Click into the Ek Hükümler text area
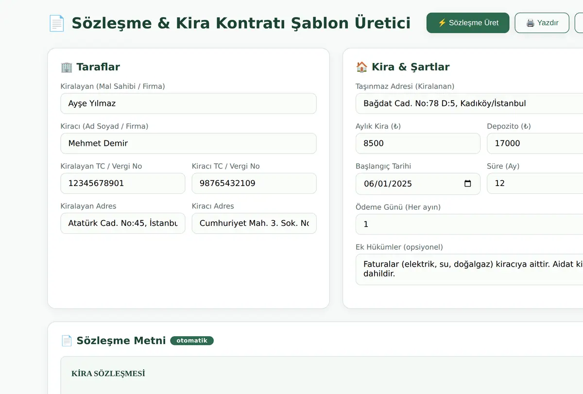 pyautogui.click(x=469, y=269)
